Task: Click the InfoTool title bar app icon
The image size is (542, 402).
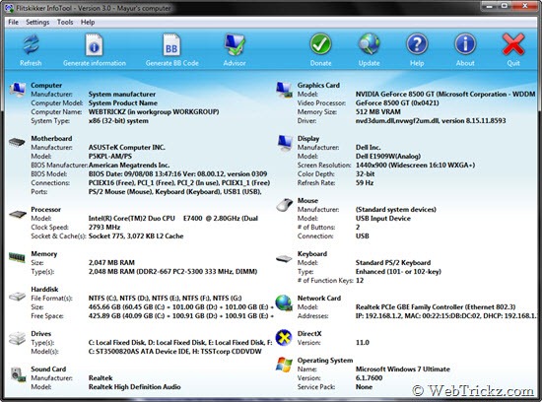Action: (9, 8)
